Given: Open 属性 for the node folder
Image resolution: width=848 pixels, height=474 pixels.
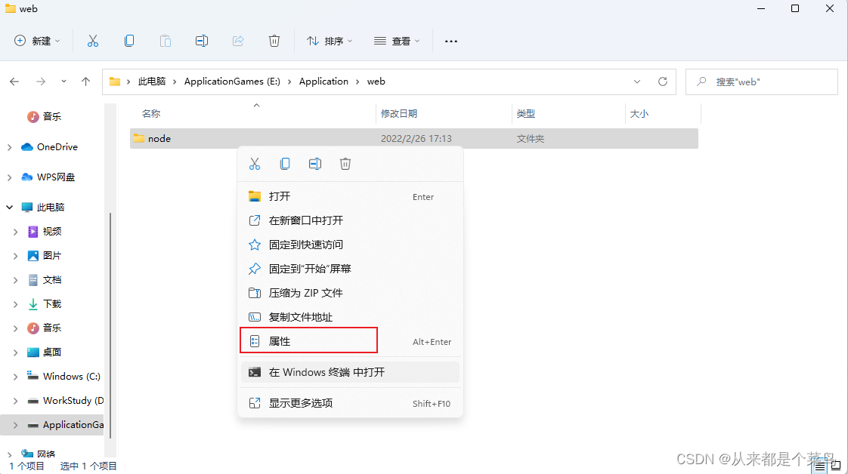Looking at the screenshot, I should pos(280,340).
